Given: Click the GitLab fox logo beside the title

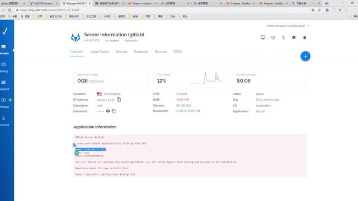Looking at the screenshot, I should [x=76, y=37].
